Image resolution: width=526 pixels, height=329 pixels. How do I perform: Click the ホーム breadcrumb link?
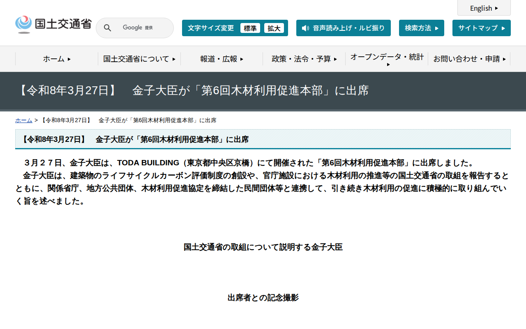pos(24,120)
